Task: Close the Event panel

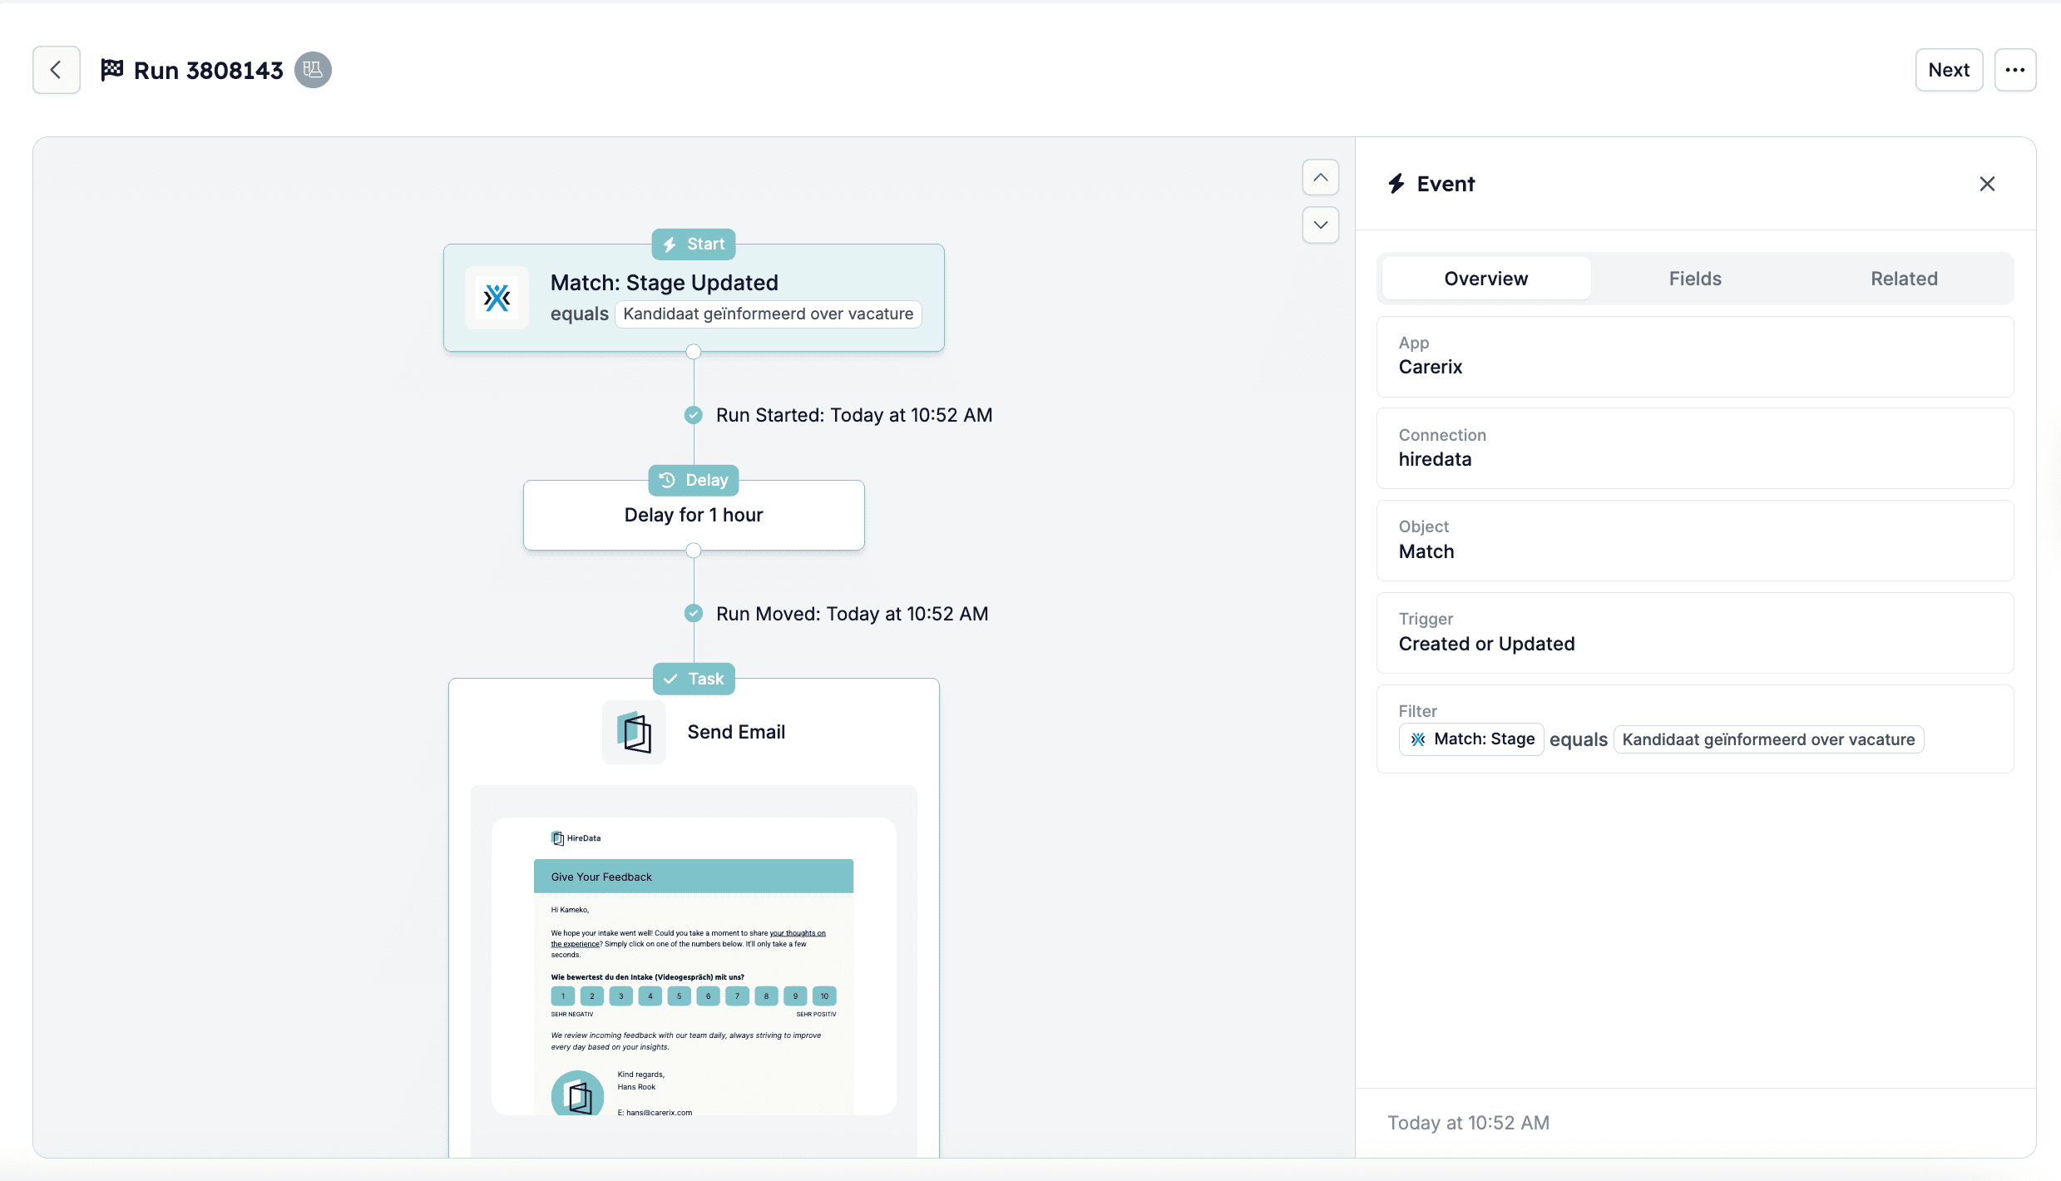Action: coord(1987,184)
